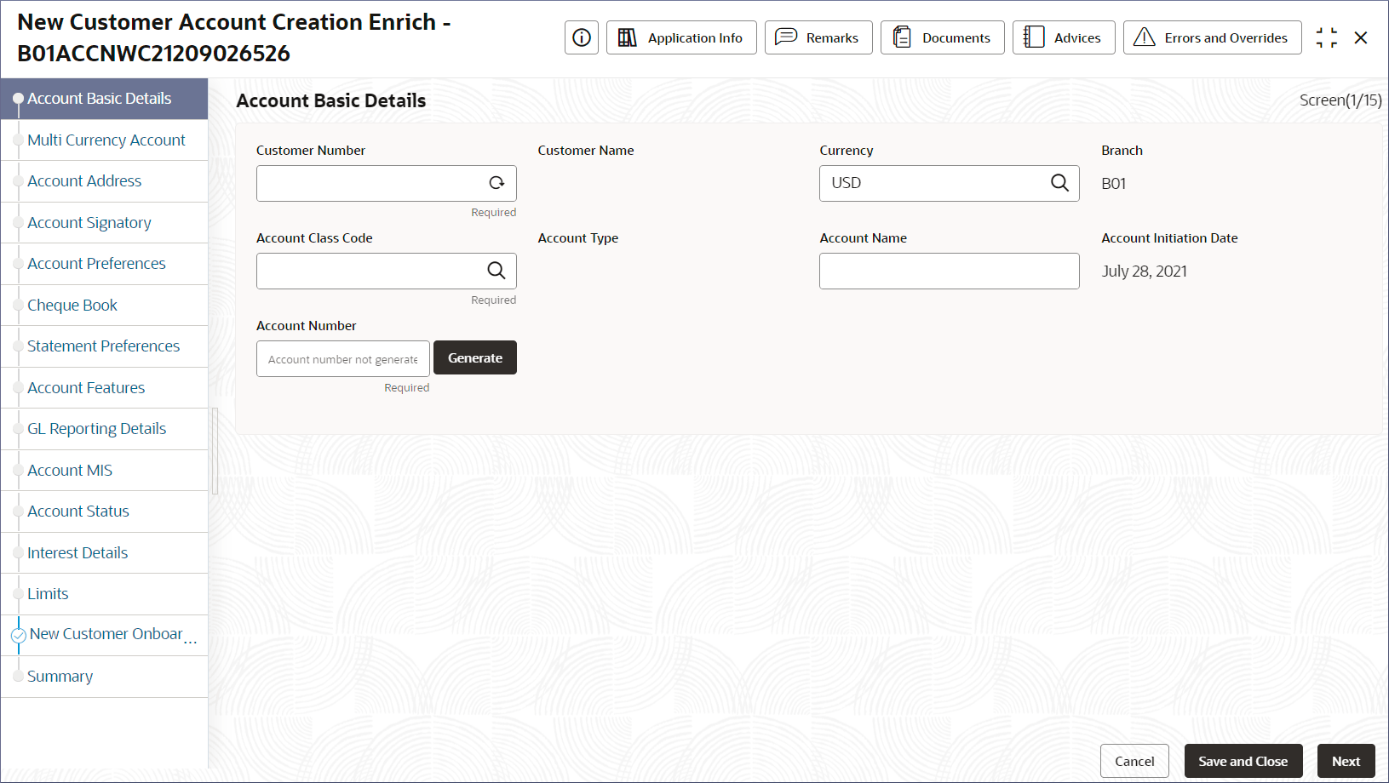Click the Cancel button
This screenshot has height=783, width=1389.
pos(1134,761)
